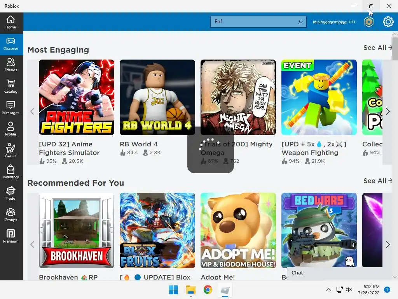Show hidden tray icons chevron

click(328, 290)
